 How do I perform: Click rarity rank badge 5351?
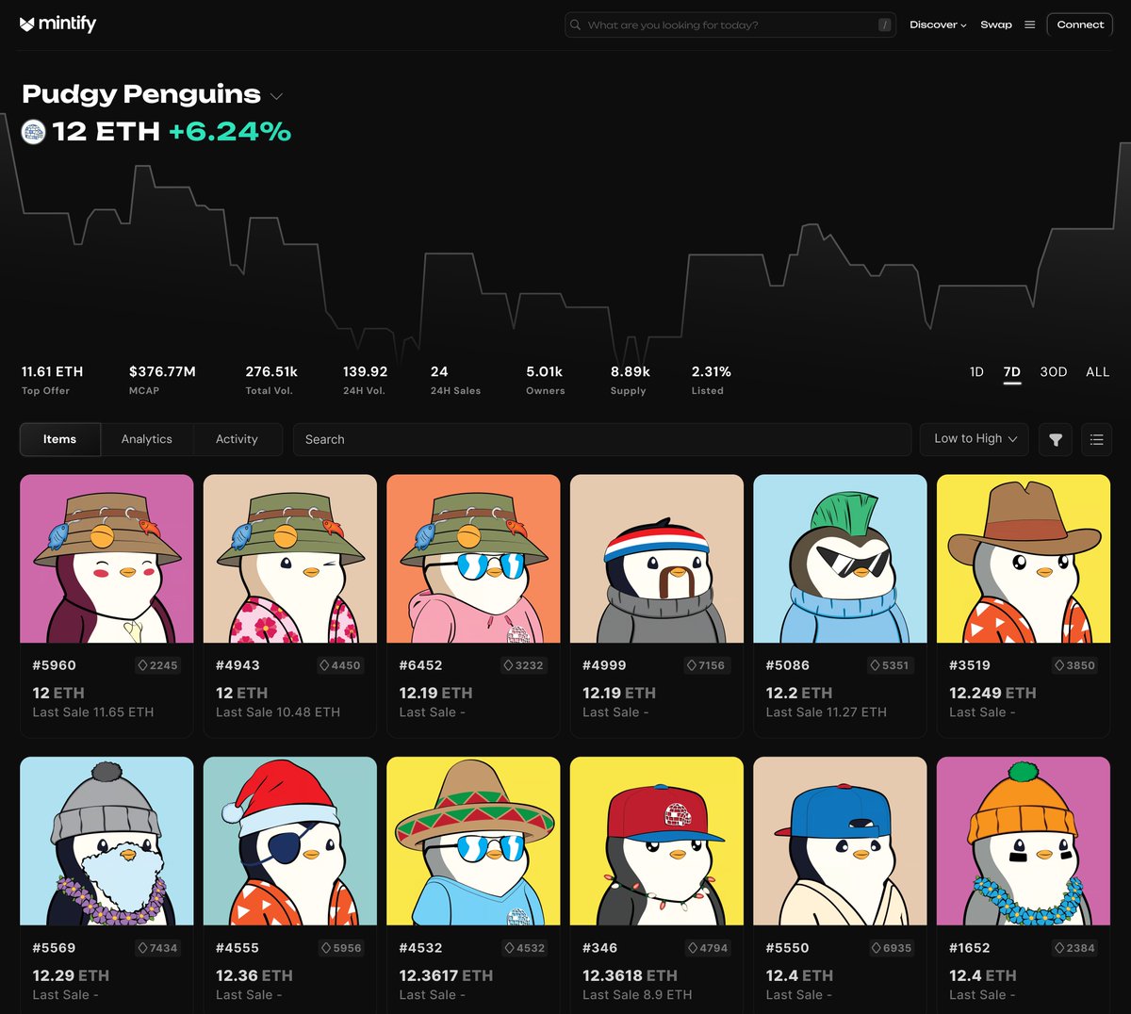[x=890, y=665]
